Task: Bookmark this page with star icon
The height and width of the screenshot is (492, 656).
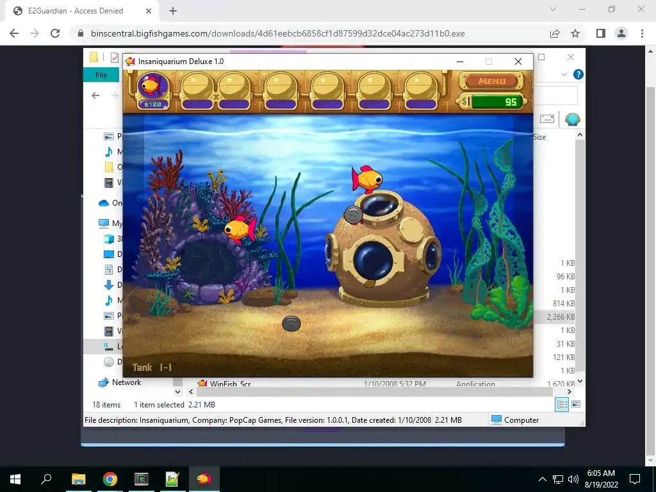Action: 576,33
